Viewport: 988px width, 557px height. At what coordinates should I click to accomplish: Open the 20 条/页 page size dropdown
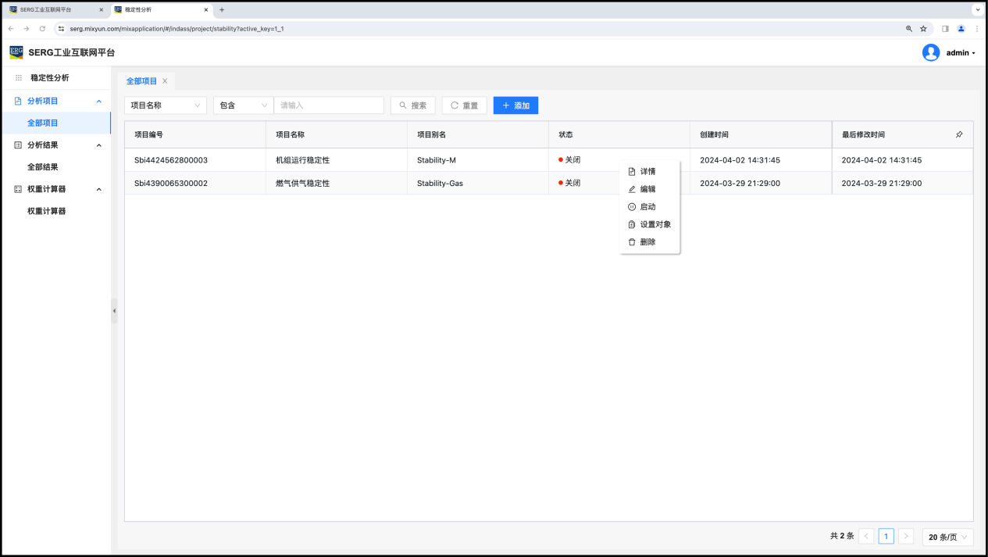click(948, 537)
